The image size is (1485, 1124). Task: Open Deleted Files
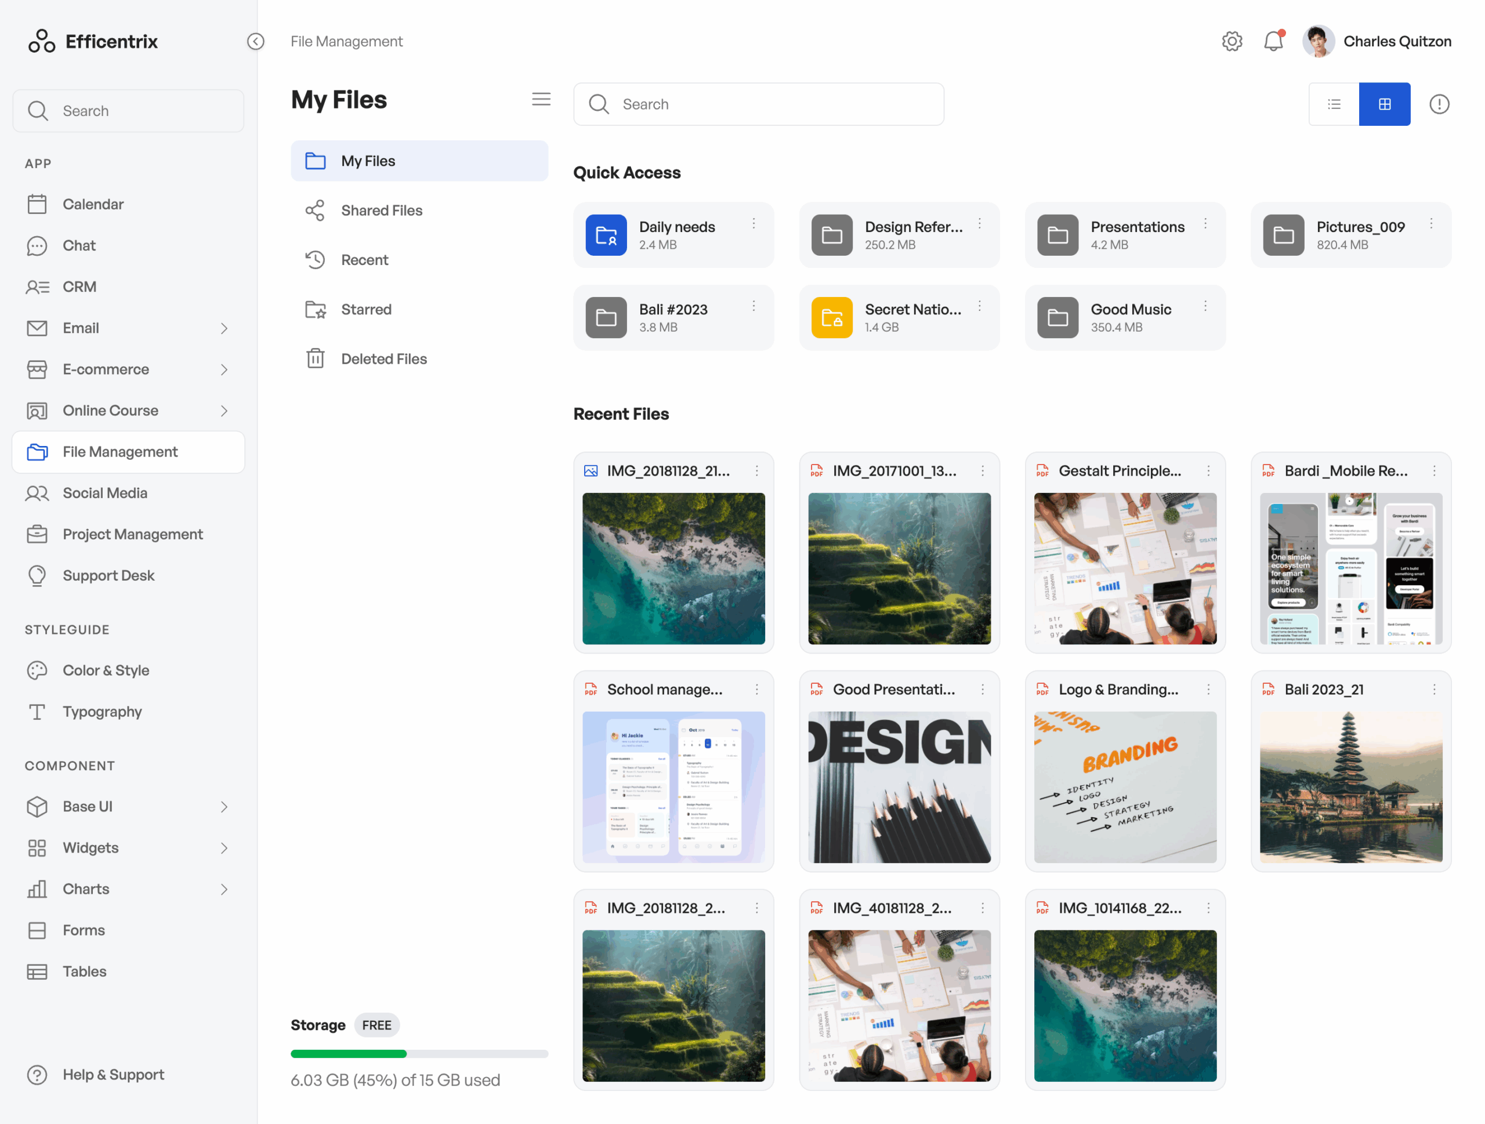point(383,358)
